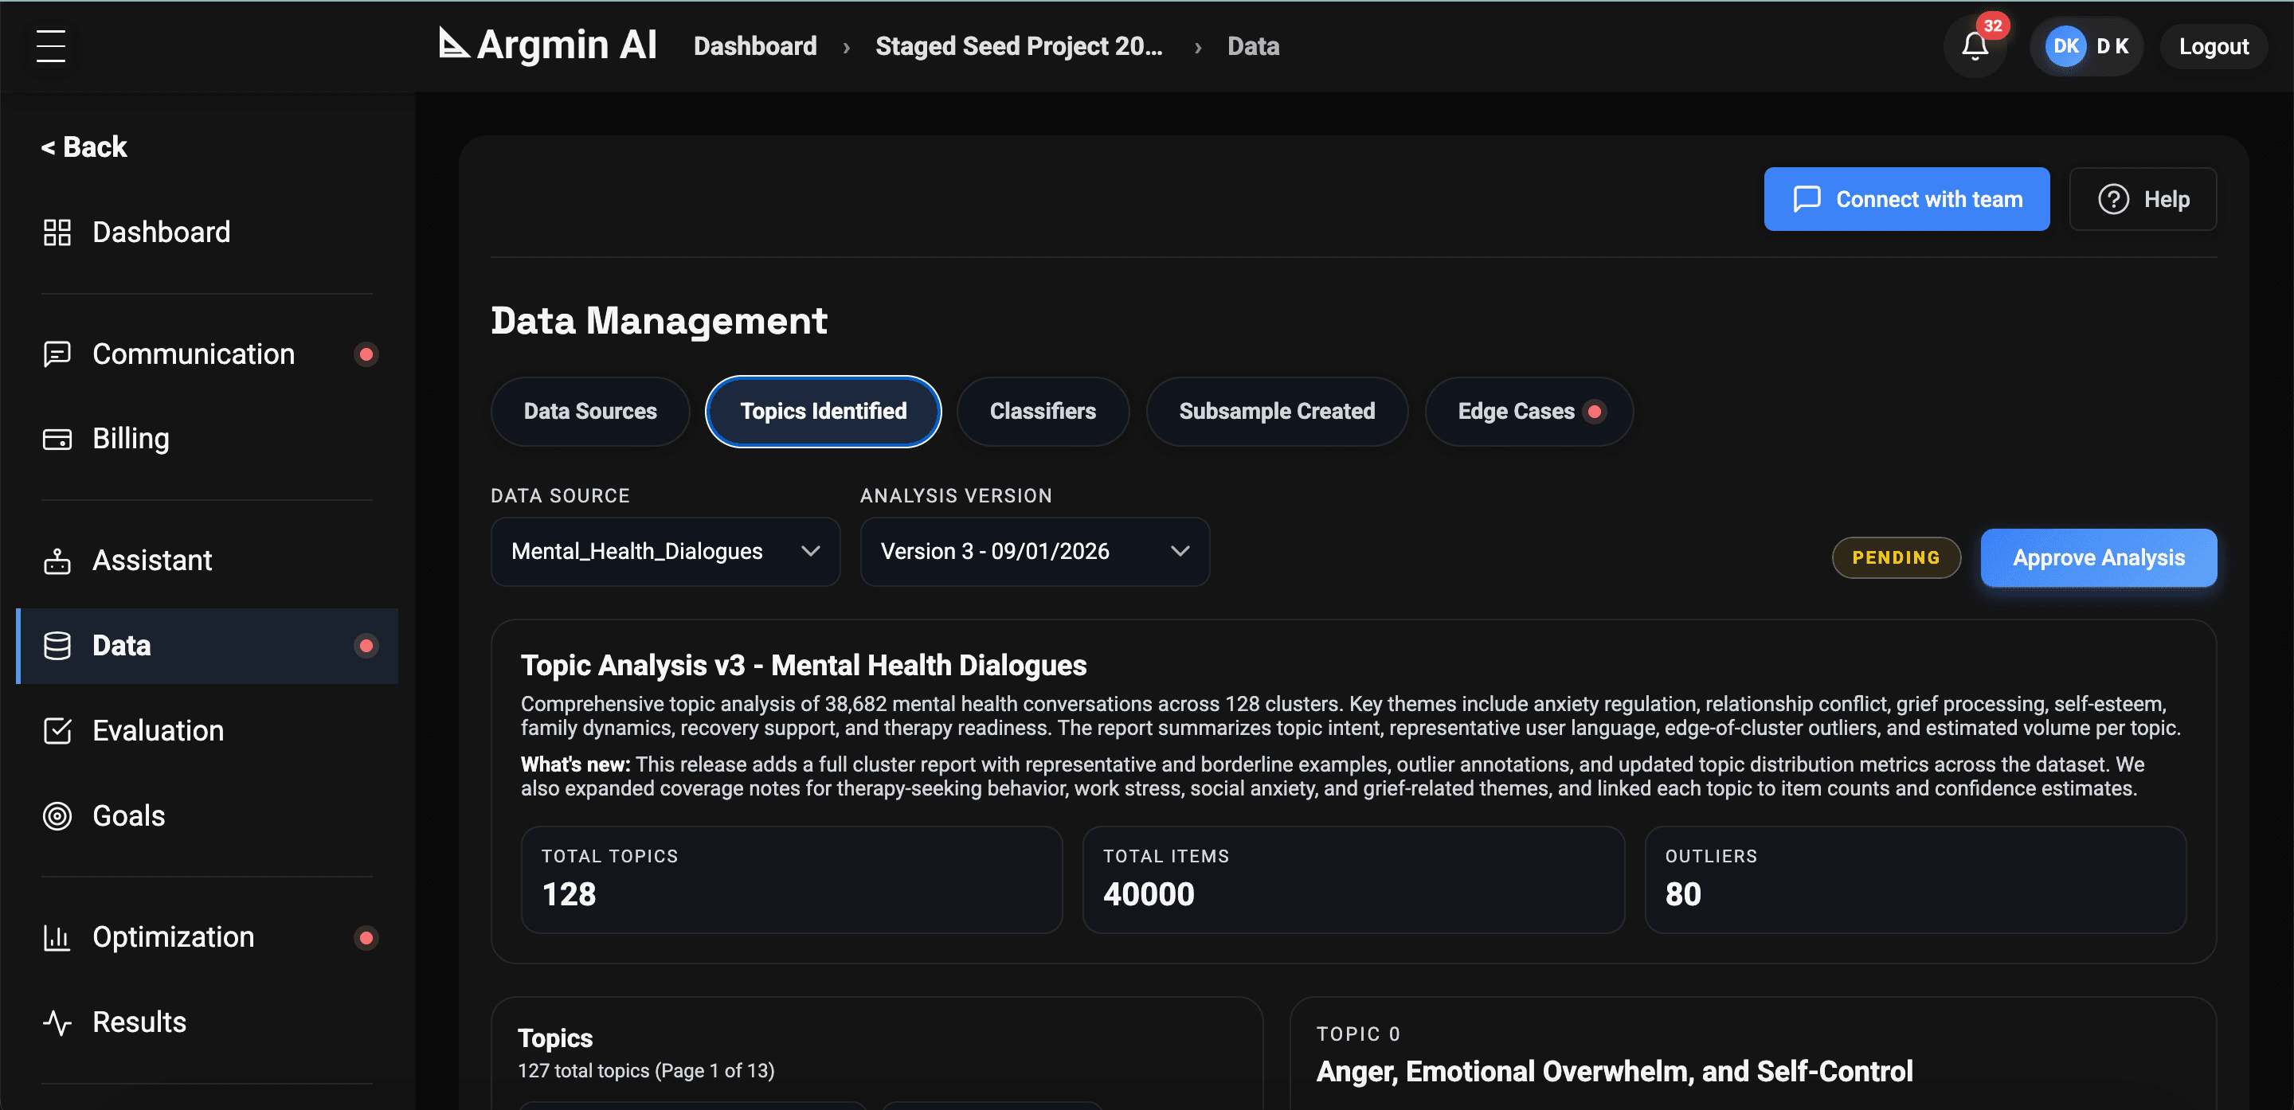The height and width of the screenshot is (1110, 2294).
Task: Open the notifications bell with 32 alerts
Action: 1975,46
